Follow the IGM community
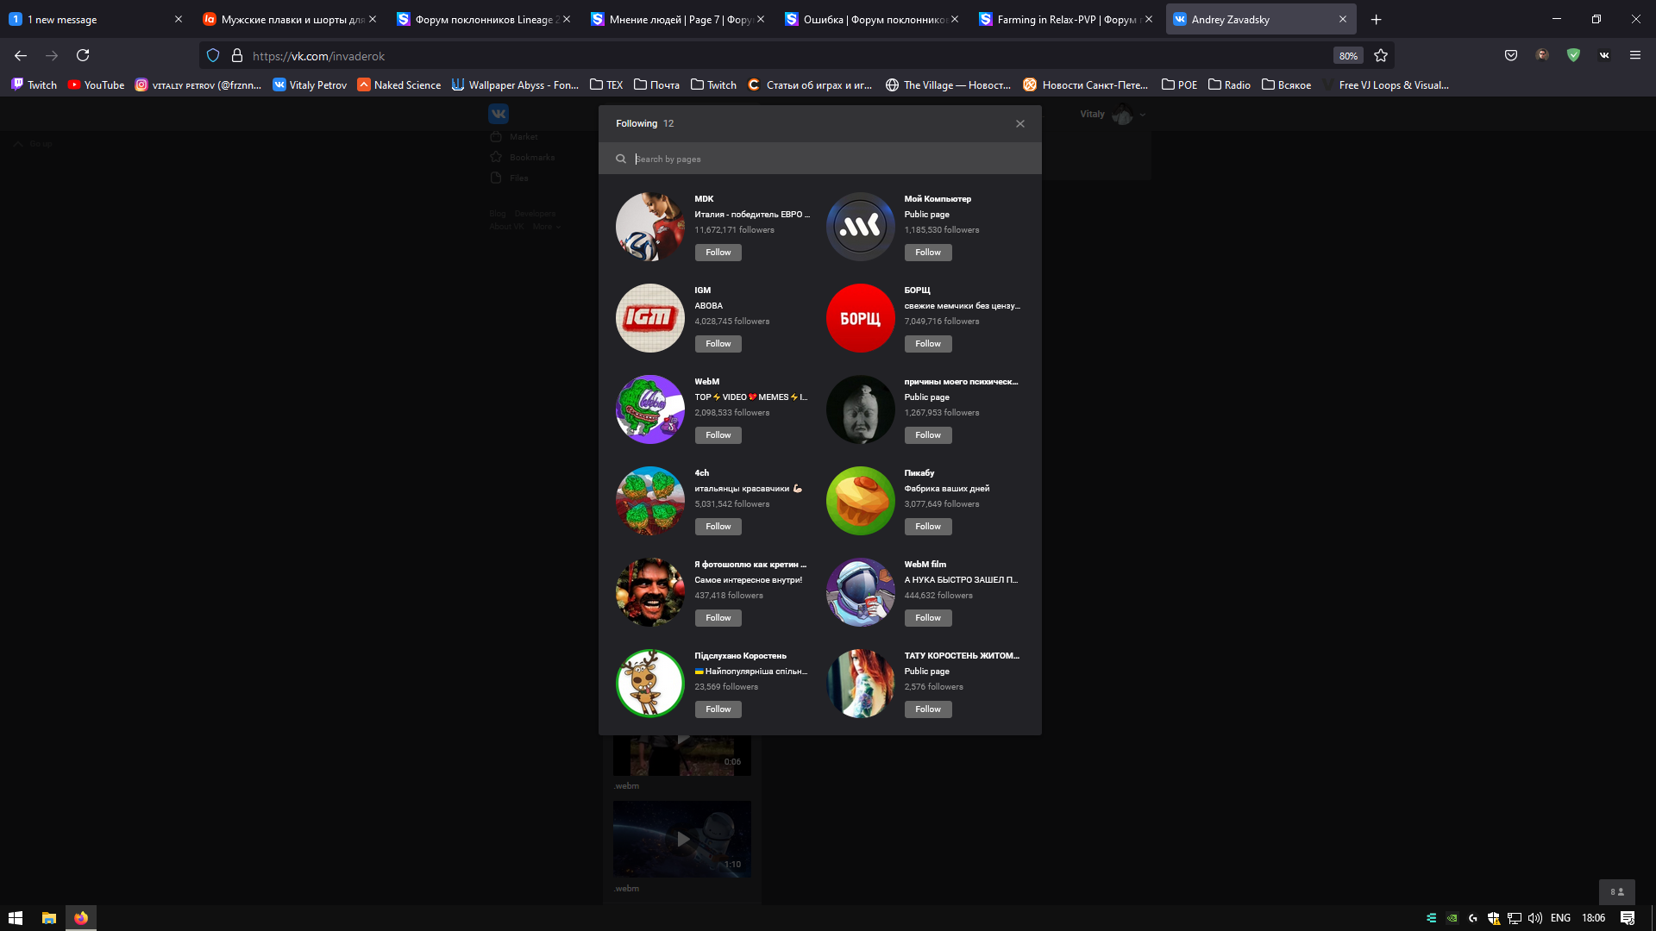1656x931 pixels. [x=718, y=344]
